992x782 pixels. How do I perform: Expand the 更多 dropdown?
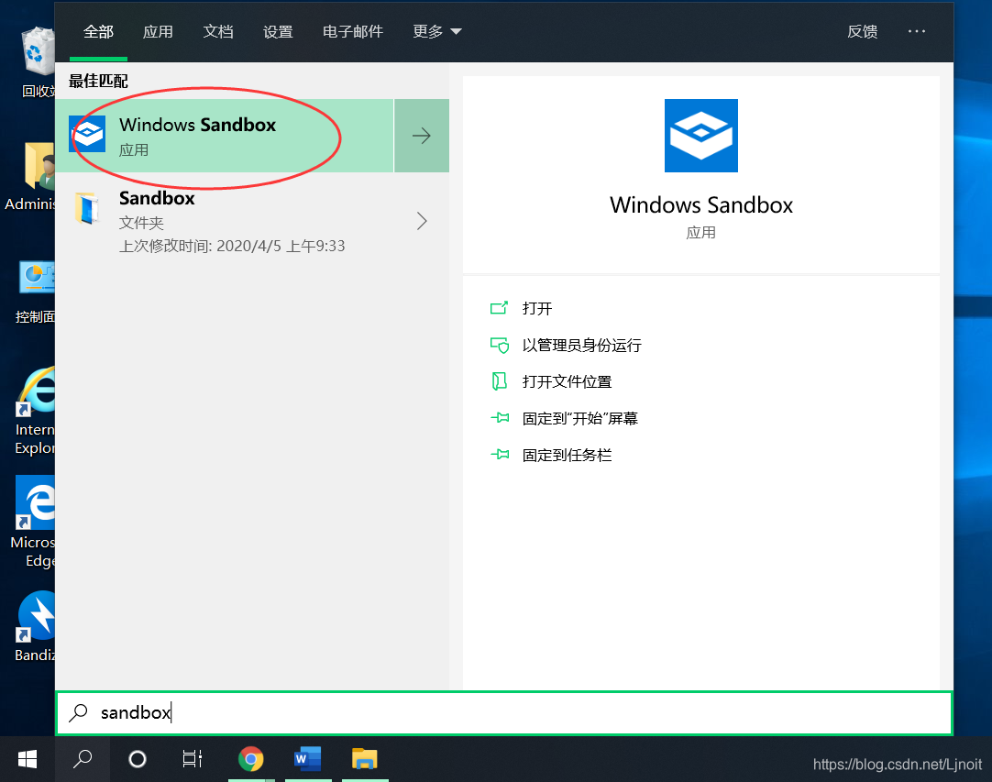[437, 32]
